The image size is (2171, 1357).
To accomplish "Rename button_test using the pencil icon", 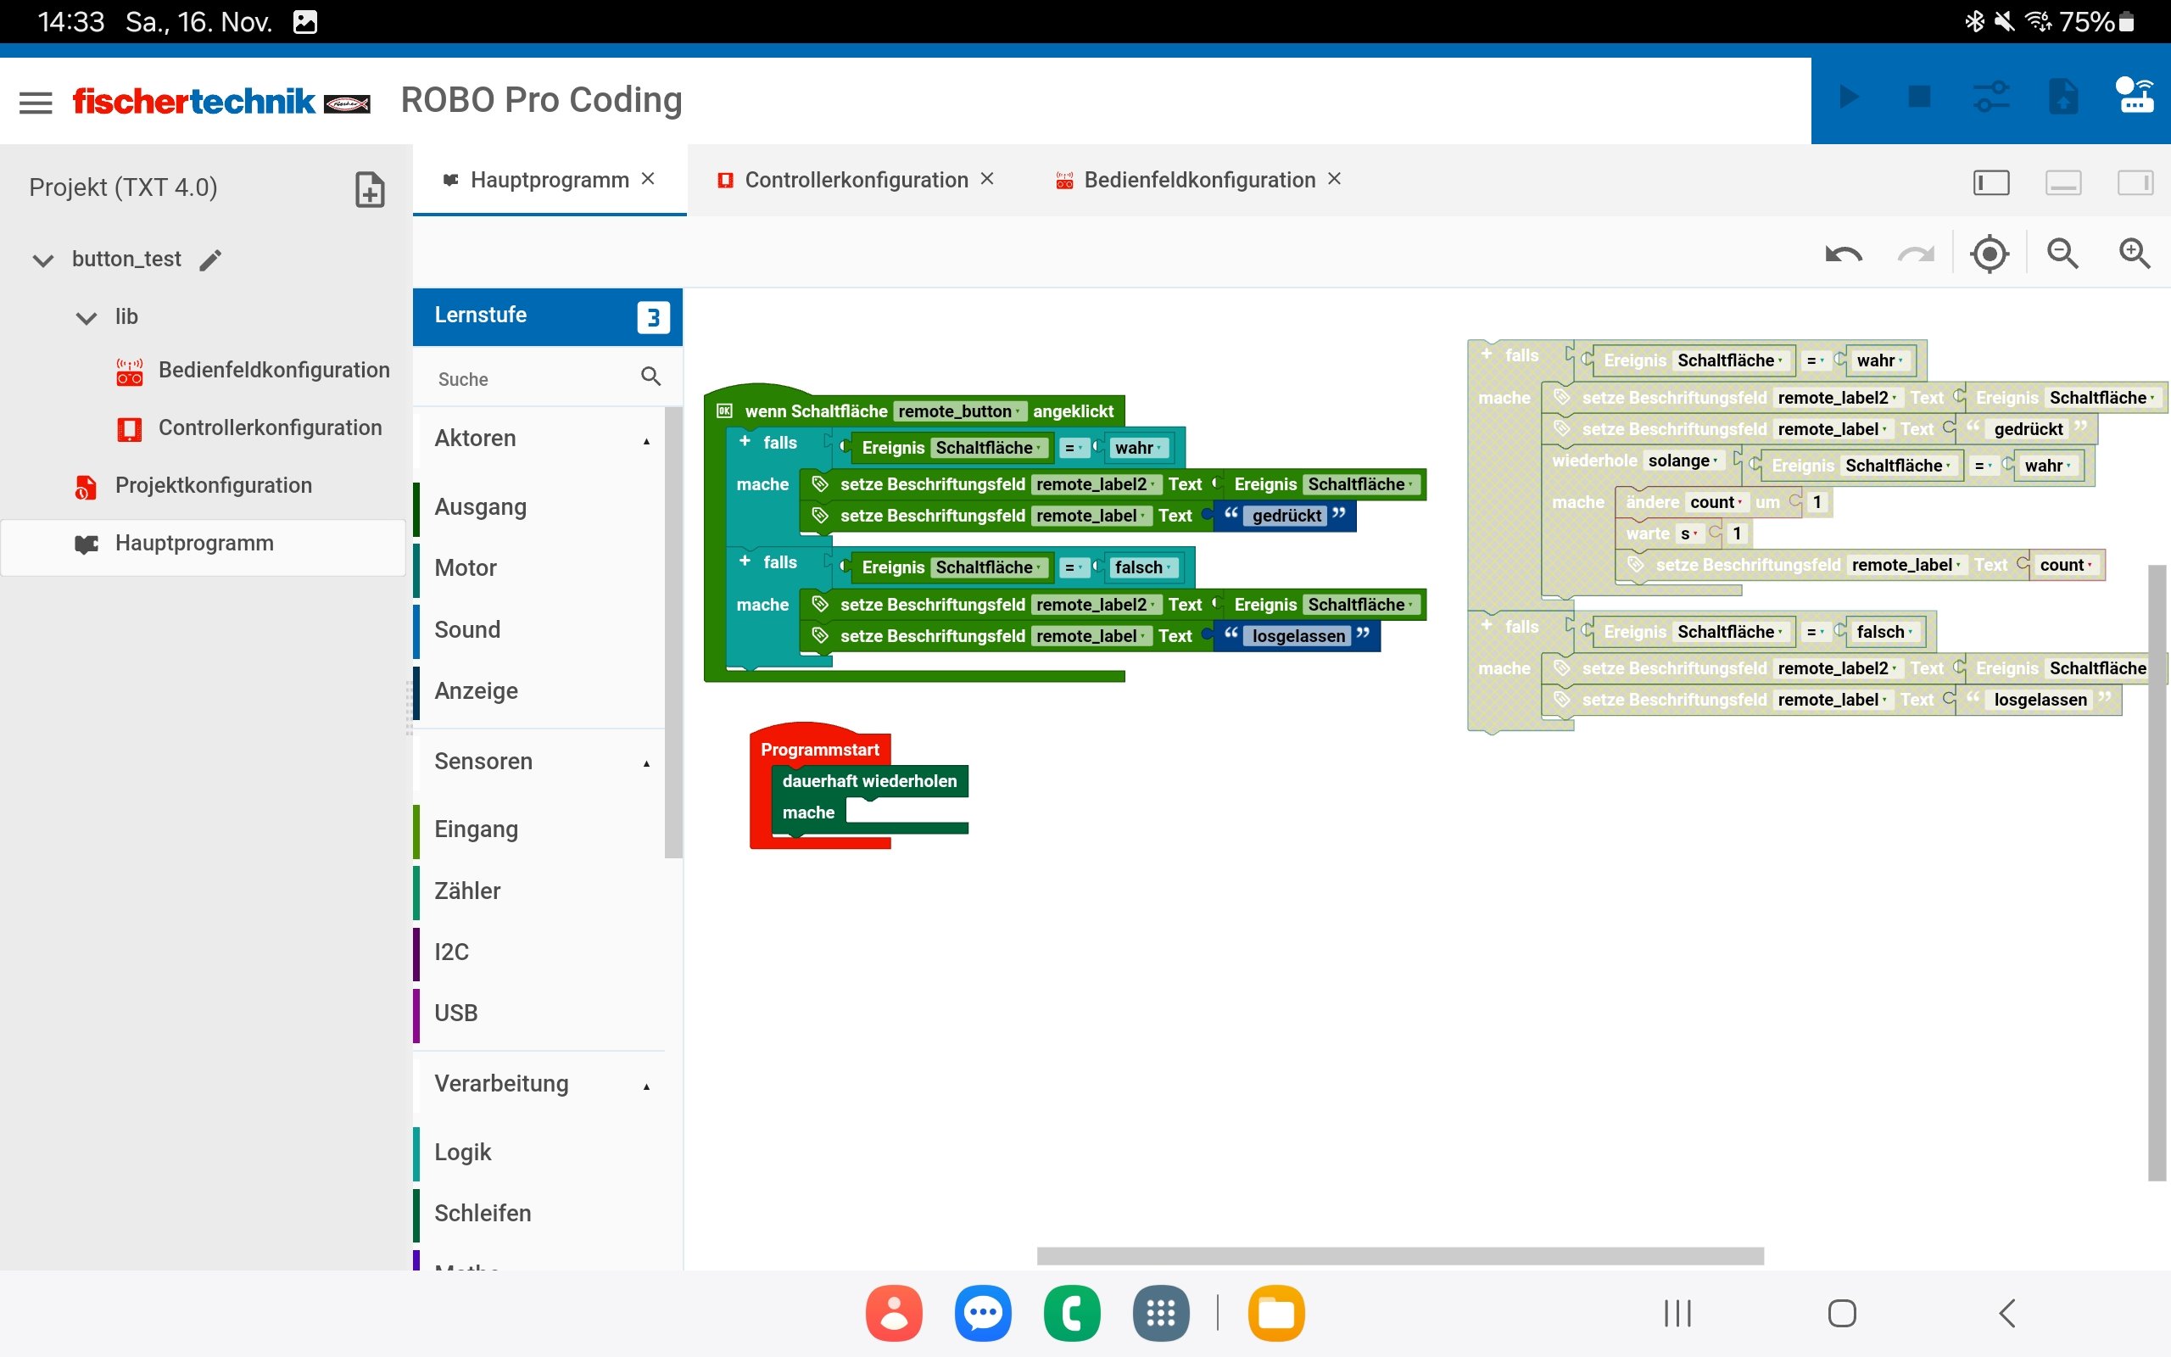I will point(211,260).
